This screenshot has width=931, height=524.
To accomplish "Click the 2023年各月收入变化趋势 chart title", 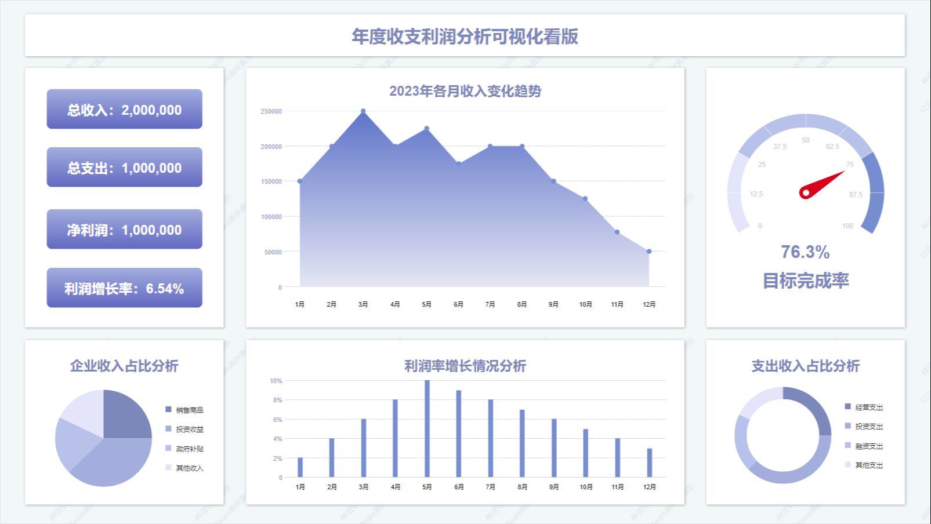I will tap(465, 91).
